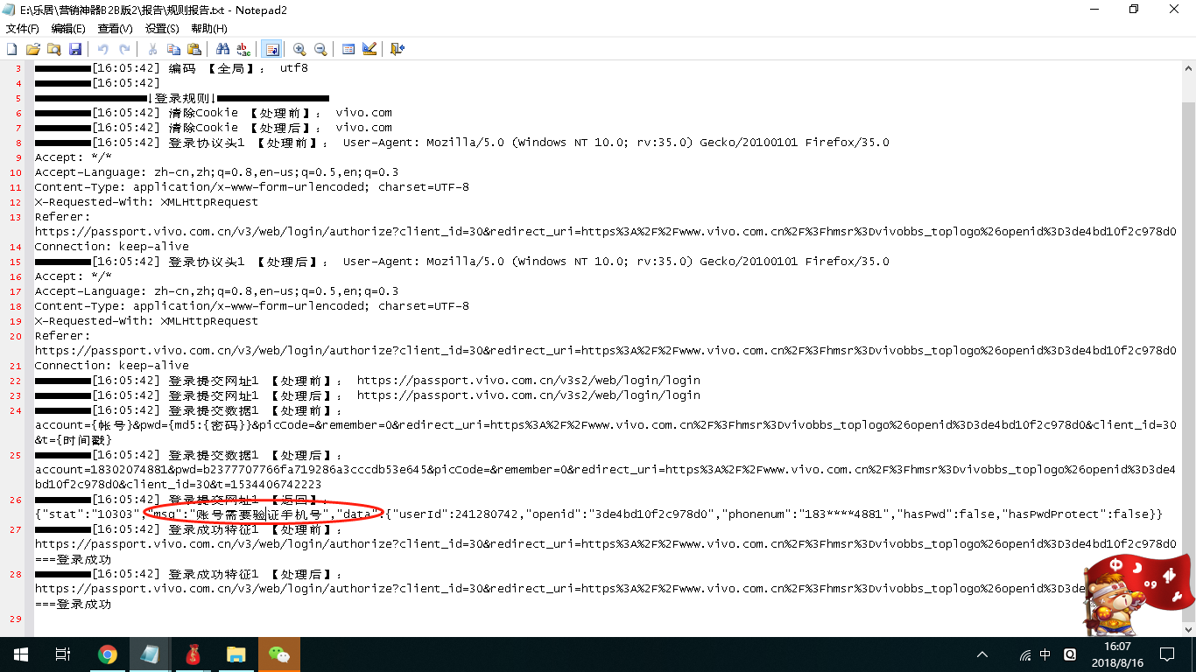Save the file using floppy icon

coord(75,49)
